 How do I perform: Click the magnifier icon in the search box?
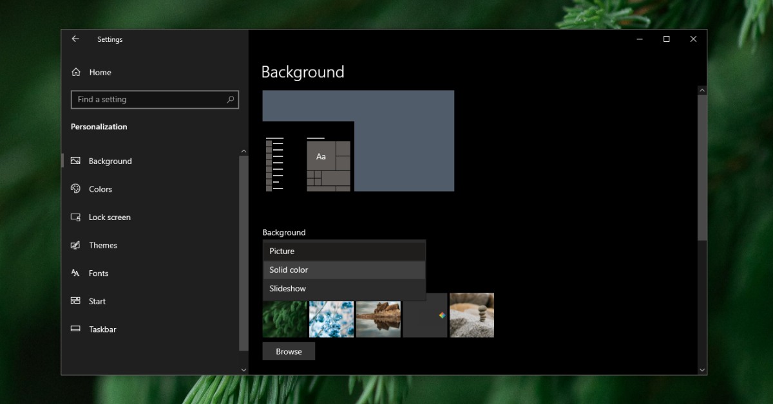[x=230, y=99]
